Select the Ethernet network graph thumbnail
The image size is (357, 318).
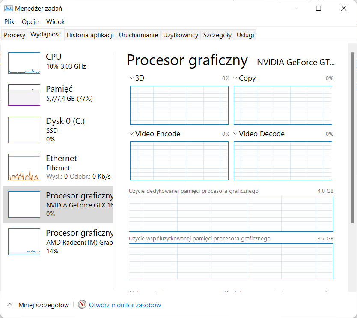[24, 167]
